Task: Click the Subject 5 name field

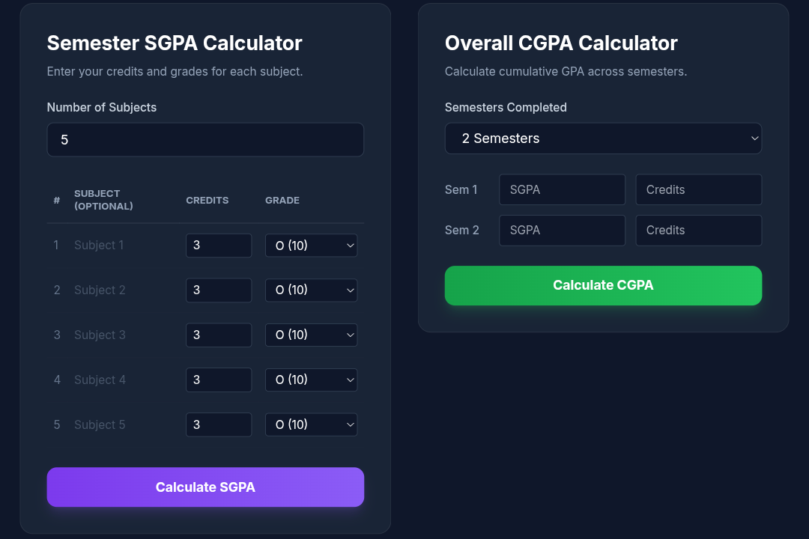Action: [x=124, y=425]
